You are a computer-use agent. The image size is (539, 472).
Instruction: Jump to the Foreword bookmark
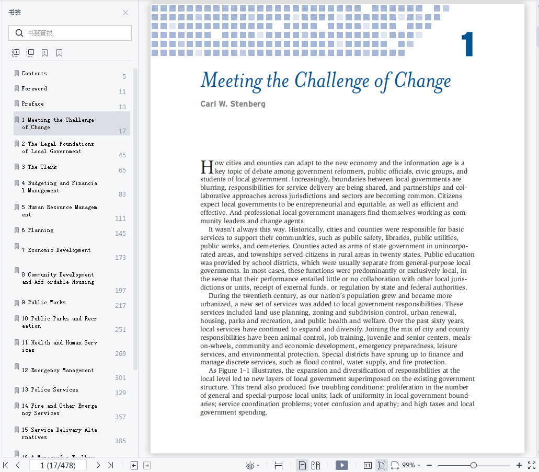pos(72,90)
